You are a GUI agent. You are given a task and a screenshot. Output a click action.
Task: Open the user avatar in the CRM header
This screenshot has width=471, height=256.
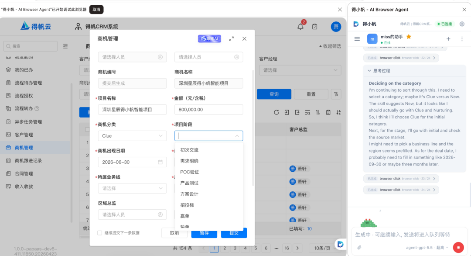tap(336, 27)
